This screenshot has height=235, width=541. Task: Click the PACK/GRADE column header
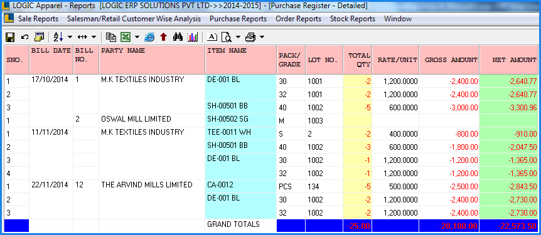coord(291,60)
